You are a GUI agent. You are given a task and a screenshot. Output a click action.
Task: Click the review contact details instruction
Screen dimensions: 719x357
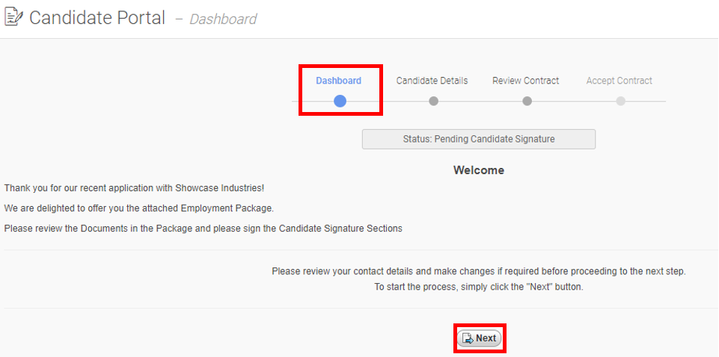[479, 271]
